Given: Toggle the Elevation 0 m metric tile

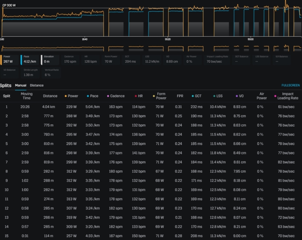Looking at the screenshot, I should pos(50,59).
